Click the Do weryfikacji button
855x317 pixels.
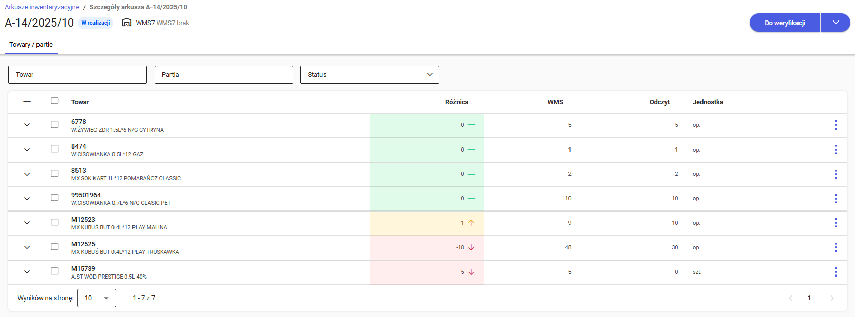785,23
